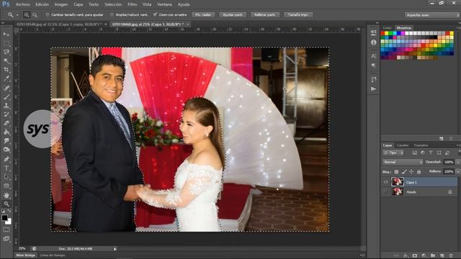Toggle Quick Mask mode icon
461x259 pixels.
click(6, 230)
